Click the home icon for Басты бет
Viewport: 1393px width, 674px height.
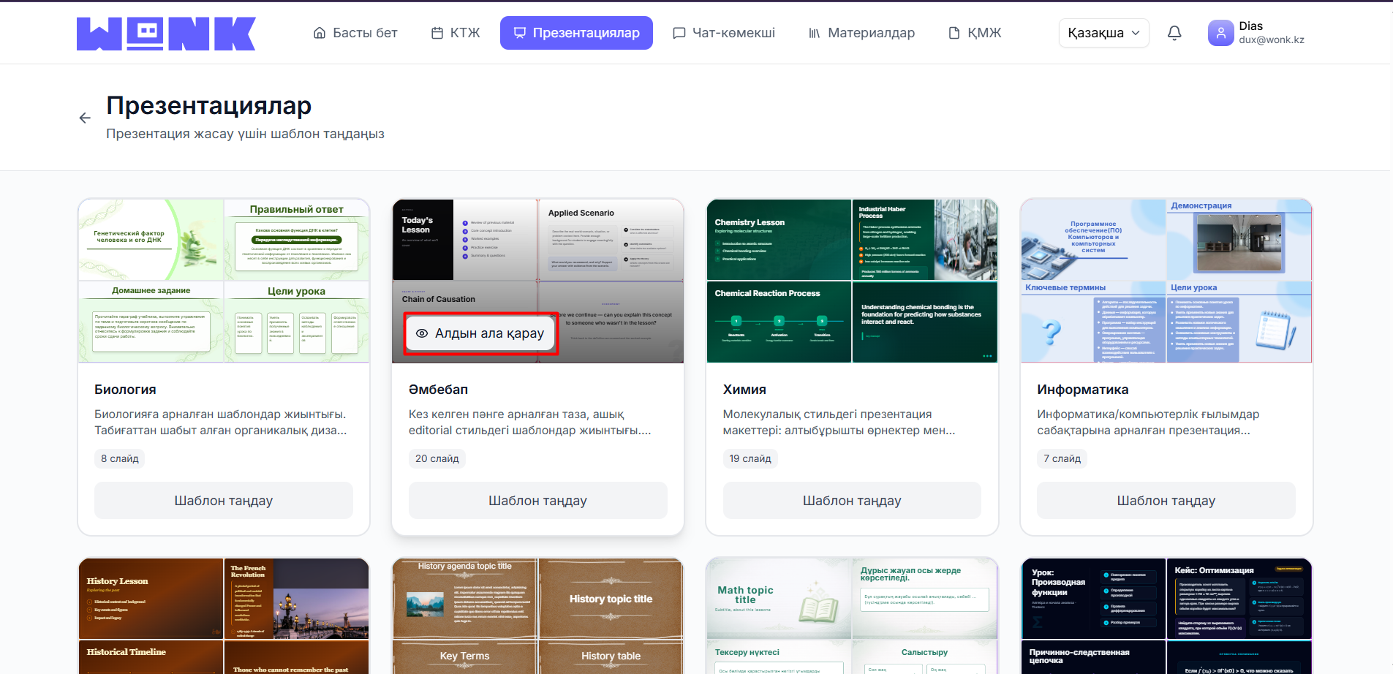(320, 33)
